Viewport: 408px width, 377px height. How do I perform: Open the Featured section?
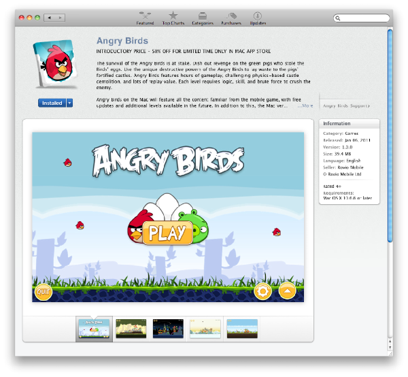tap(145, 18)
